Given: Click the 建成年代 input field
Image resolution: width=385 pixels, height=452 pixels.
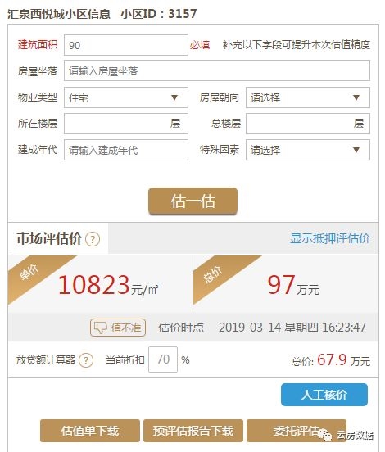Looking at the screenshot, I should 126,150.
